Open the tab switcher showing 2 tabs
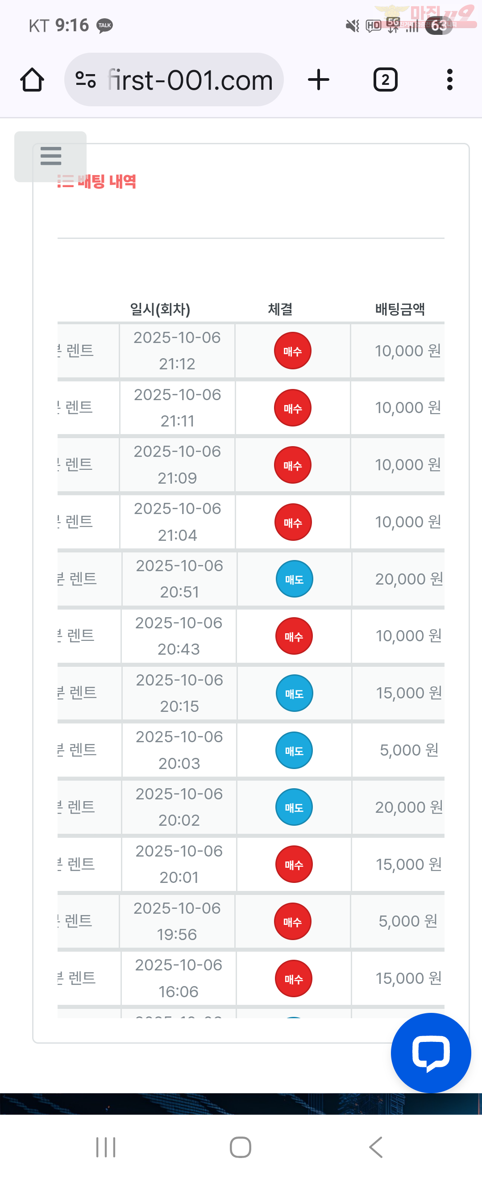The height and width of the screenshot is (1179, 482). [x=385, y=80]
